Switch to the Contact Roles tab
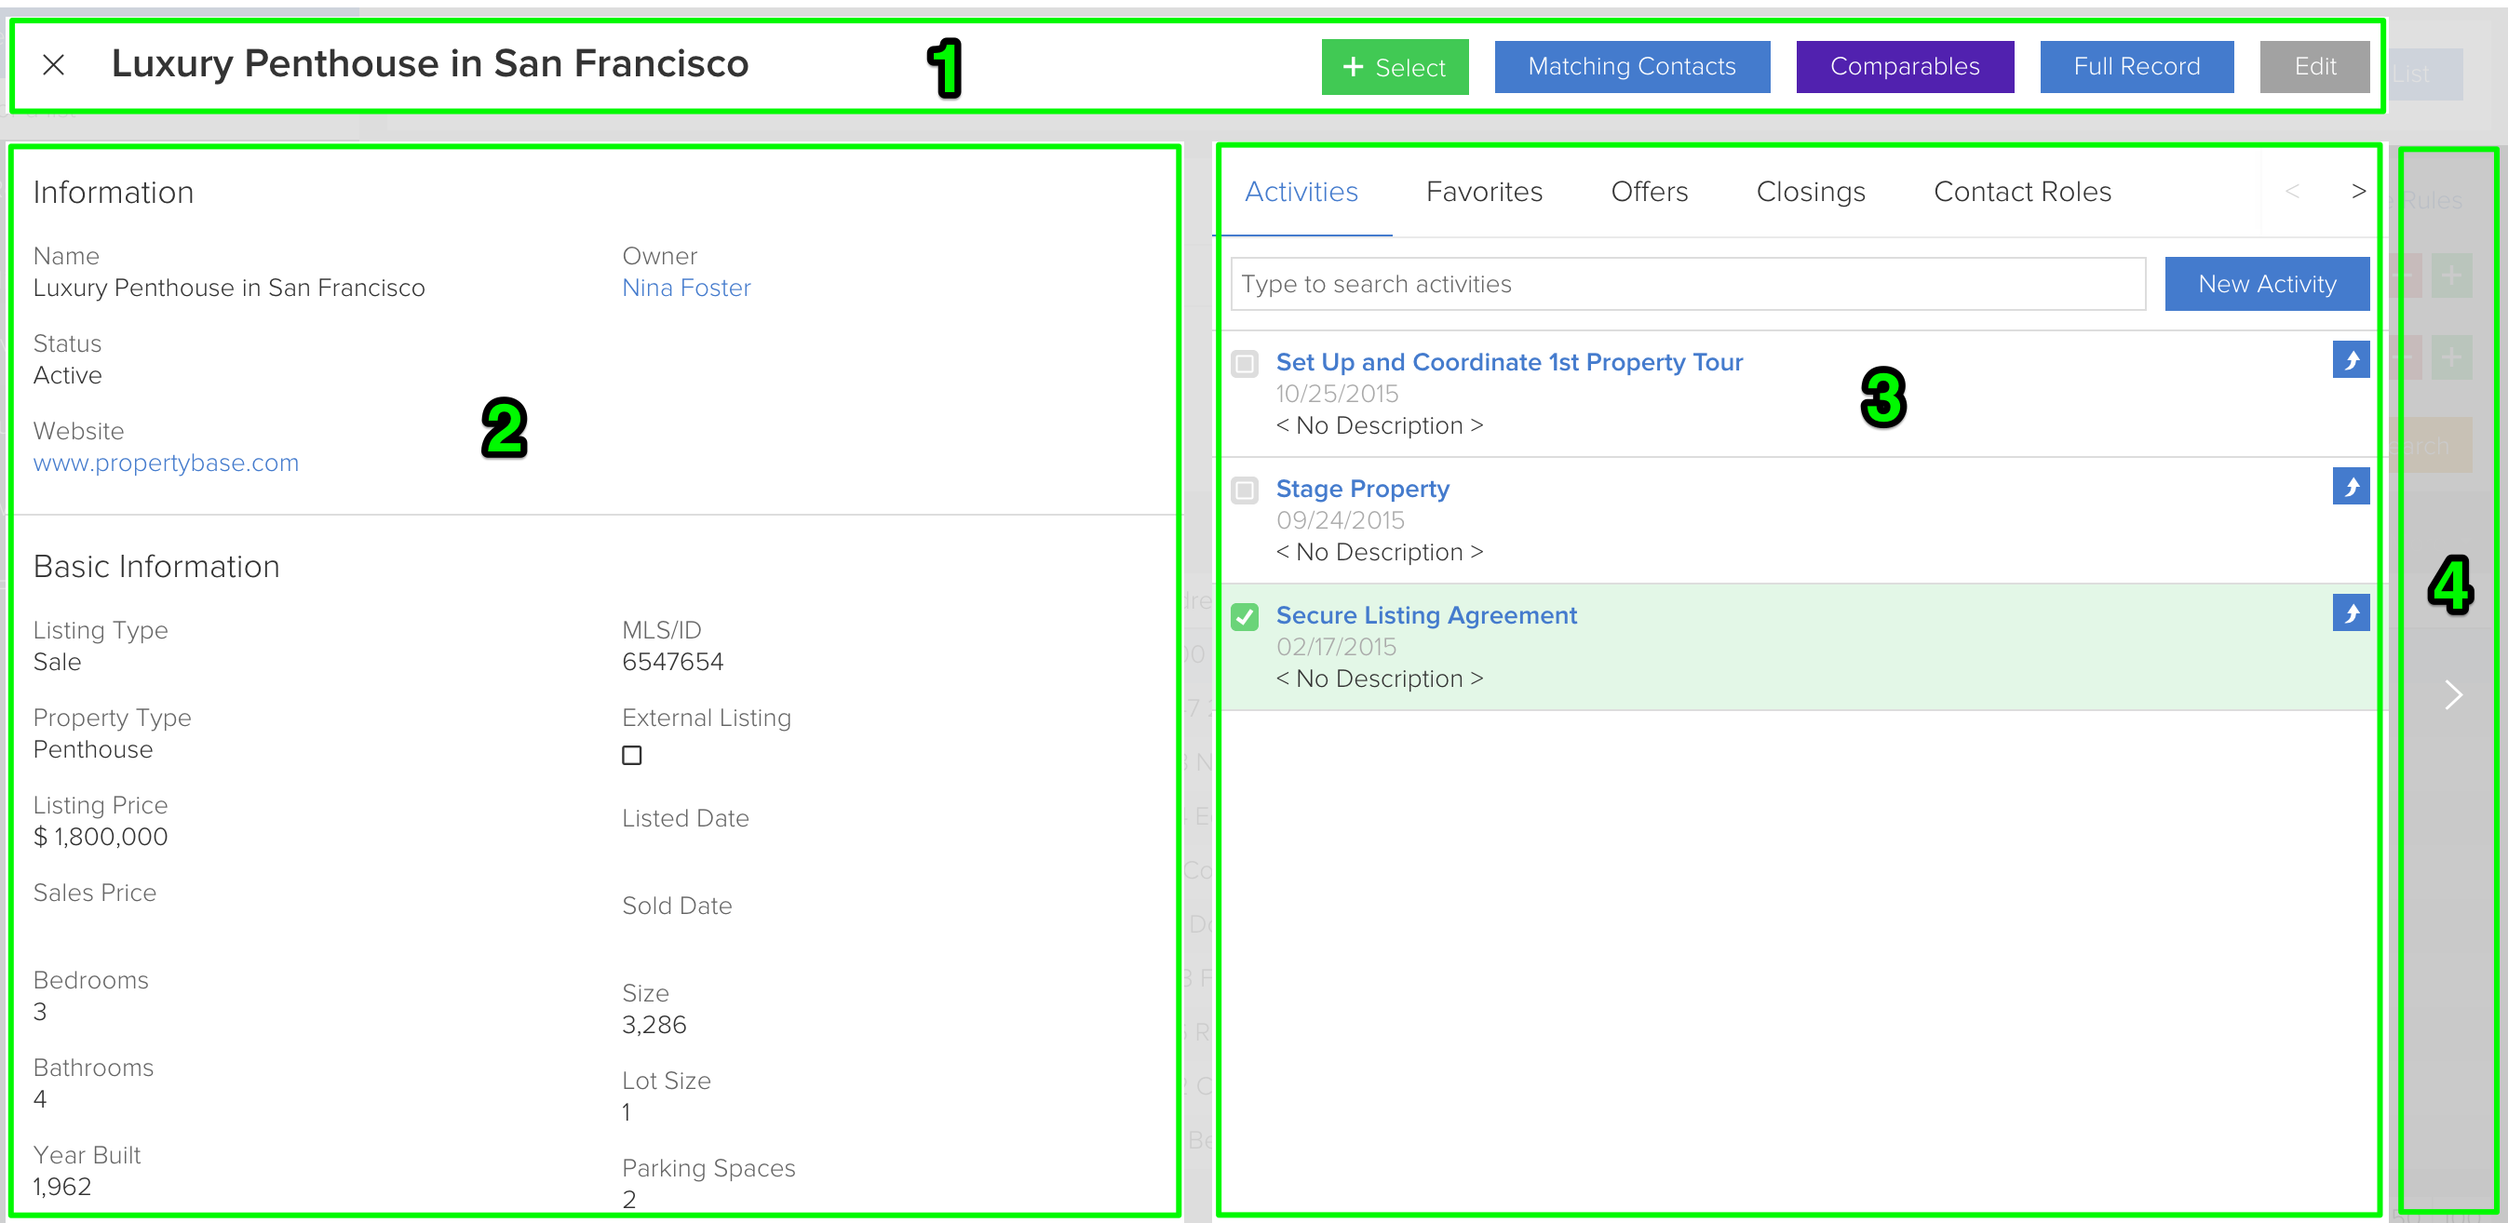2508x1223 pixels. [2022, 191]
